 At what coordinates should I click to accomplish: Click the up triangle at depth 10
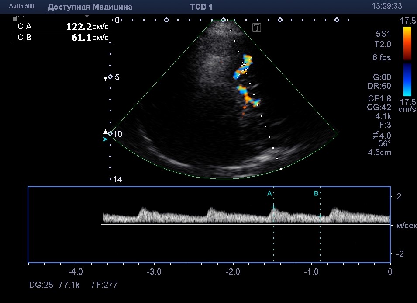105,132
